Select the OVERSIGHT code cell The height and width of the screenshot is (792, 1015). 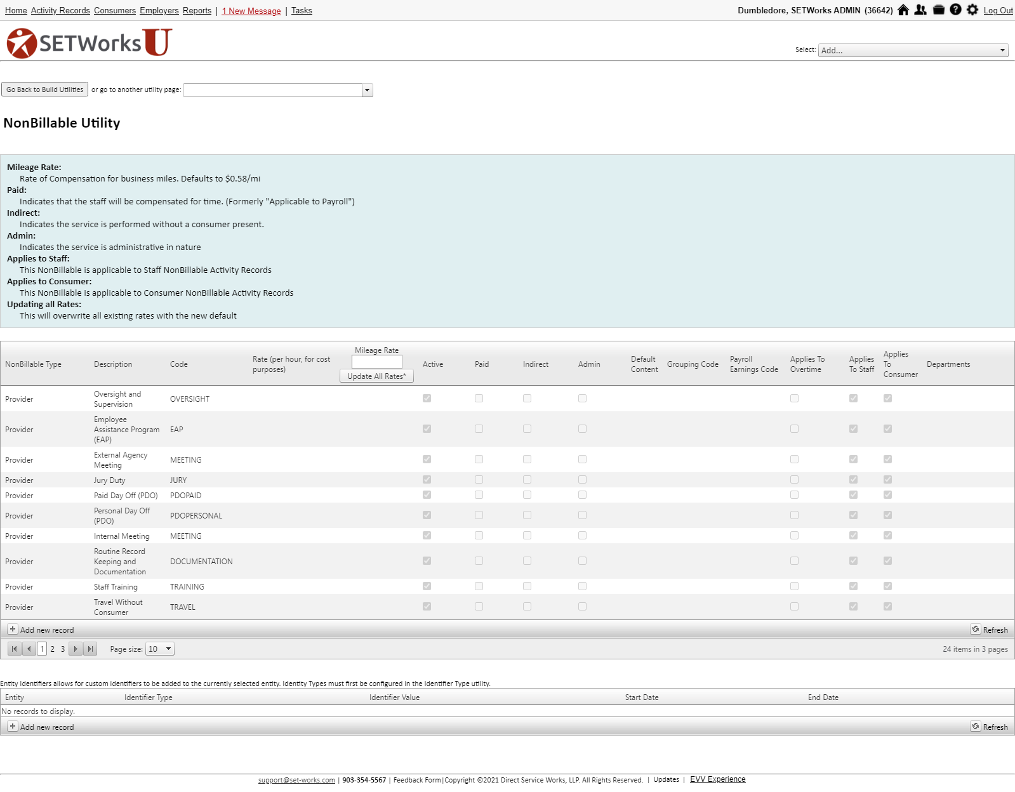coord(190,399)
